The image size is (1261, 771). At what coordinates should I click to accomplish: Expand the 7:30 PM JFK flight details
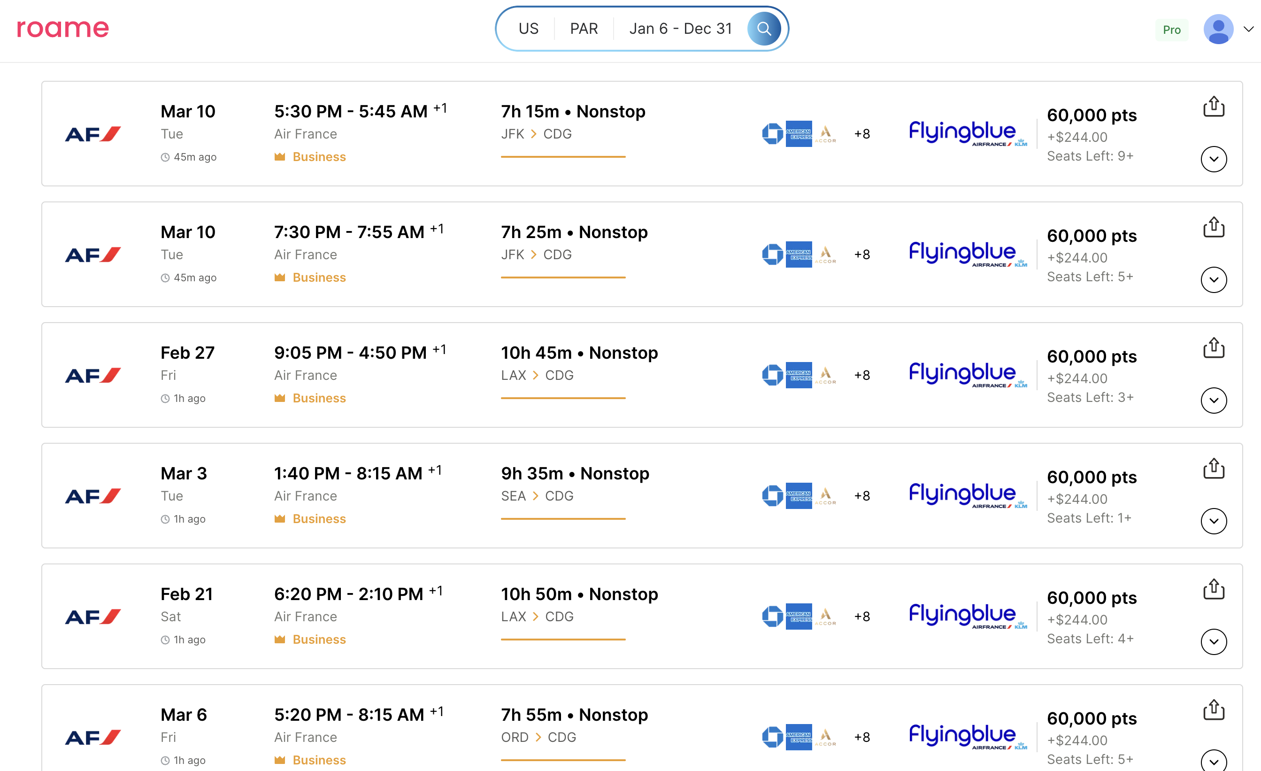tap(1213, 280)
